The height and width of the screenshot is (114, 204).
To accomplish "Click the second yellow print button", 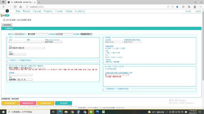I will (46, 103).
